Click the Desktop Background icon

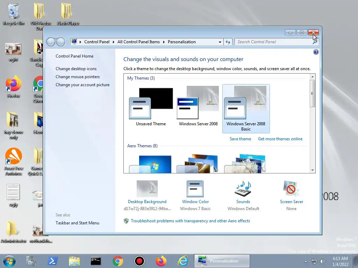(x=147, y=189)
